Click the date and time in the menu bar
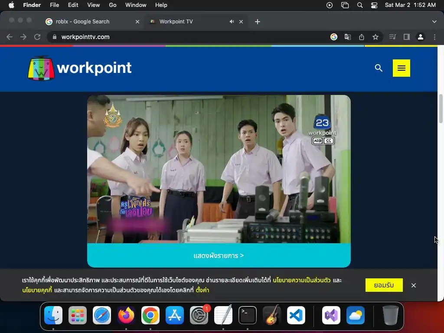This screenshot has height=333, width=444. pos(410,5)
